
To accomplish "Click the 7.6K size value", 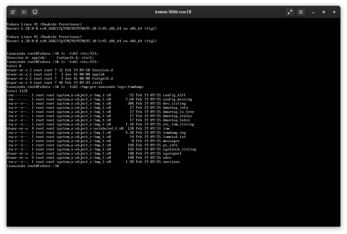I will click(x=129, y=99).
